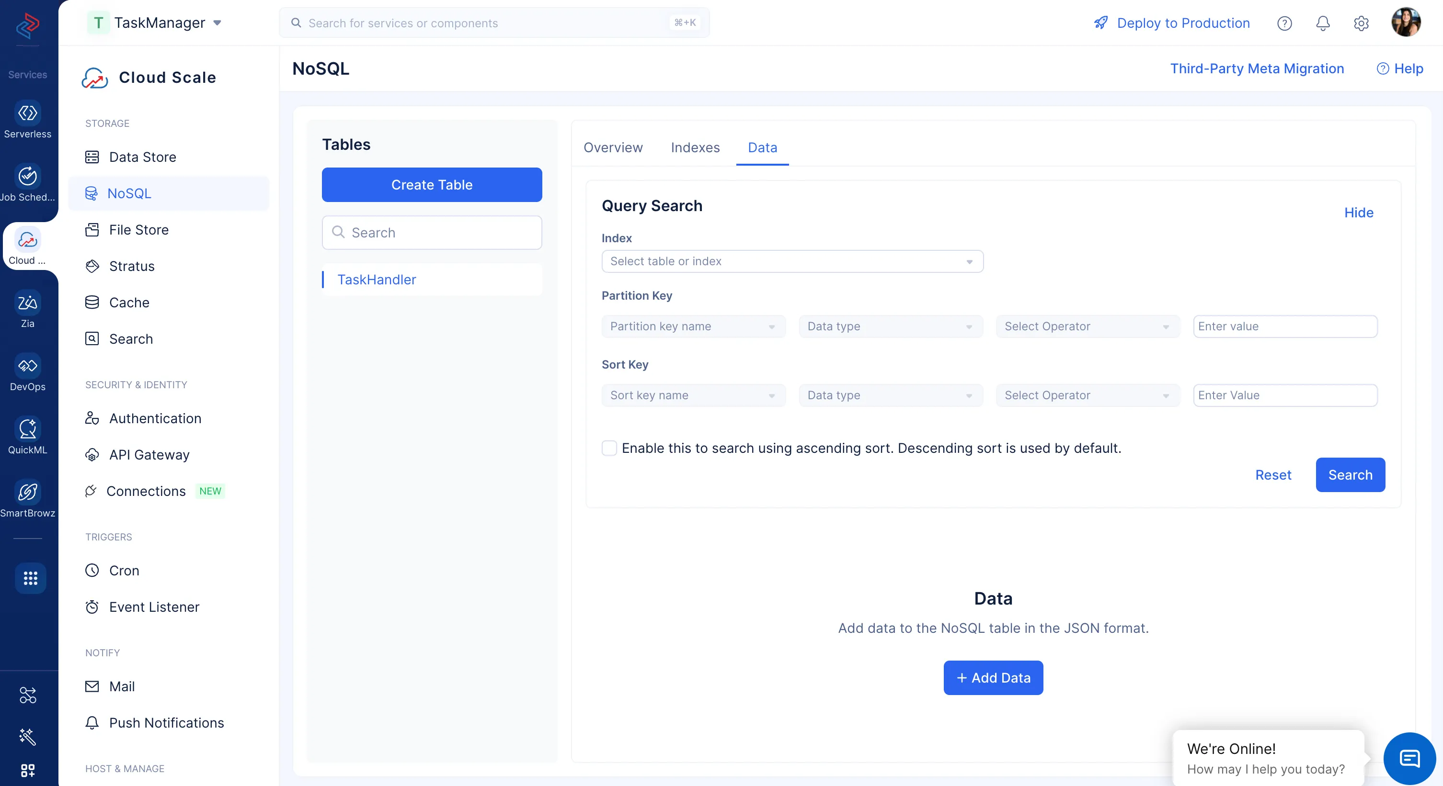The width and height of the screenshot is (1443, 786).
Task: Open the Job Scheduling service icon
Action: pos(27,176)
